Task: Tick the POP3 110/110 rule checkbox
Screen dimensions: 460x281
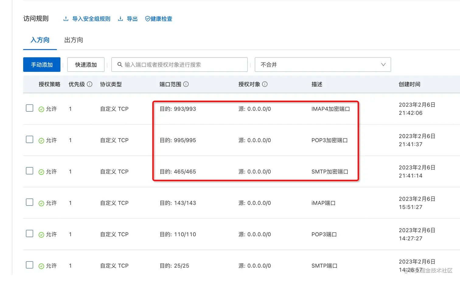Action: 30,234
